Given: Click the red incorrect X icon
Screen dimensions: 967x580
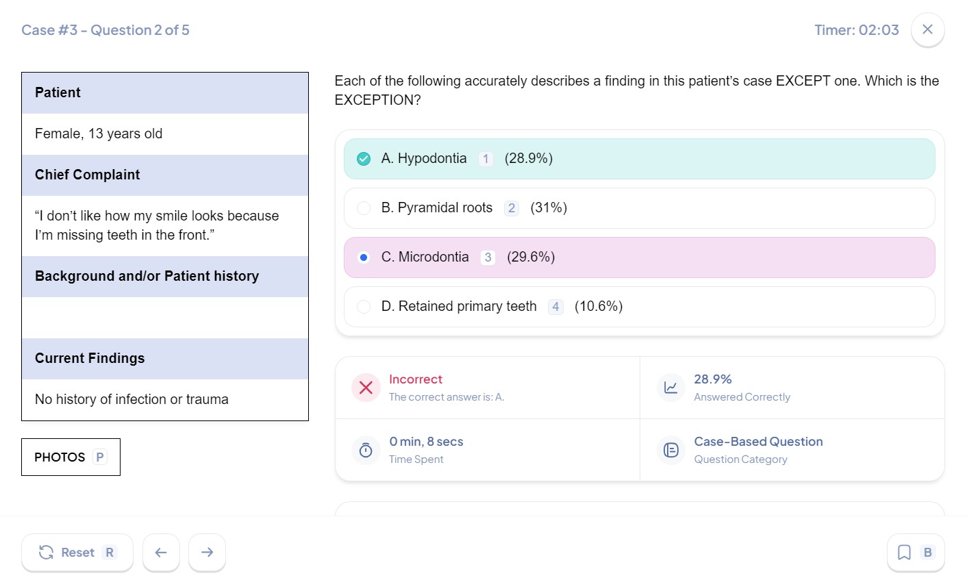Looking at the screenshot, I should click(366, 388).
